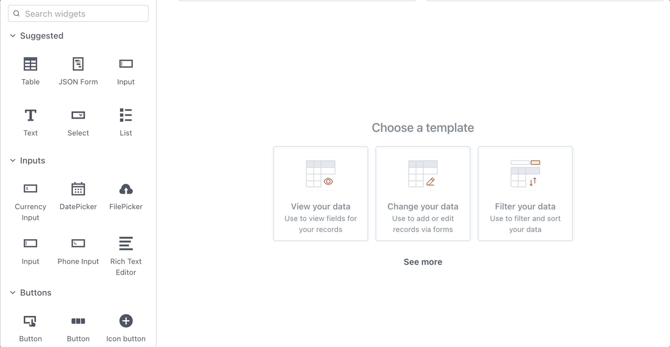This screenshot has height=347, width=670.
Task: Select the List widget icon
Action: pyautogui.click(x=126, y=115)
